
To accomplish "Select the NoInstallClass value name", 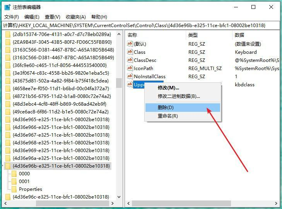I will [x=150, y=77].
